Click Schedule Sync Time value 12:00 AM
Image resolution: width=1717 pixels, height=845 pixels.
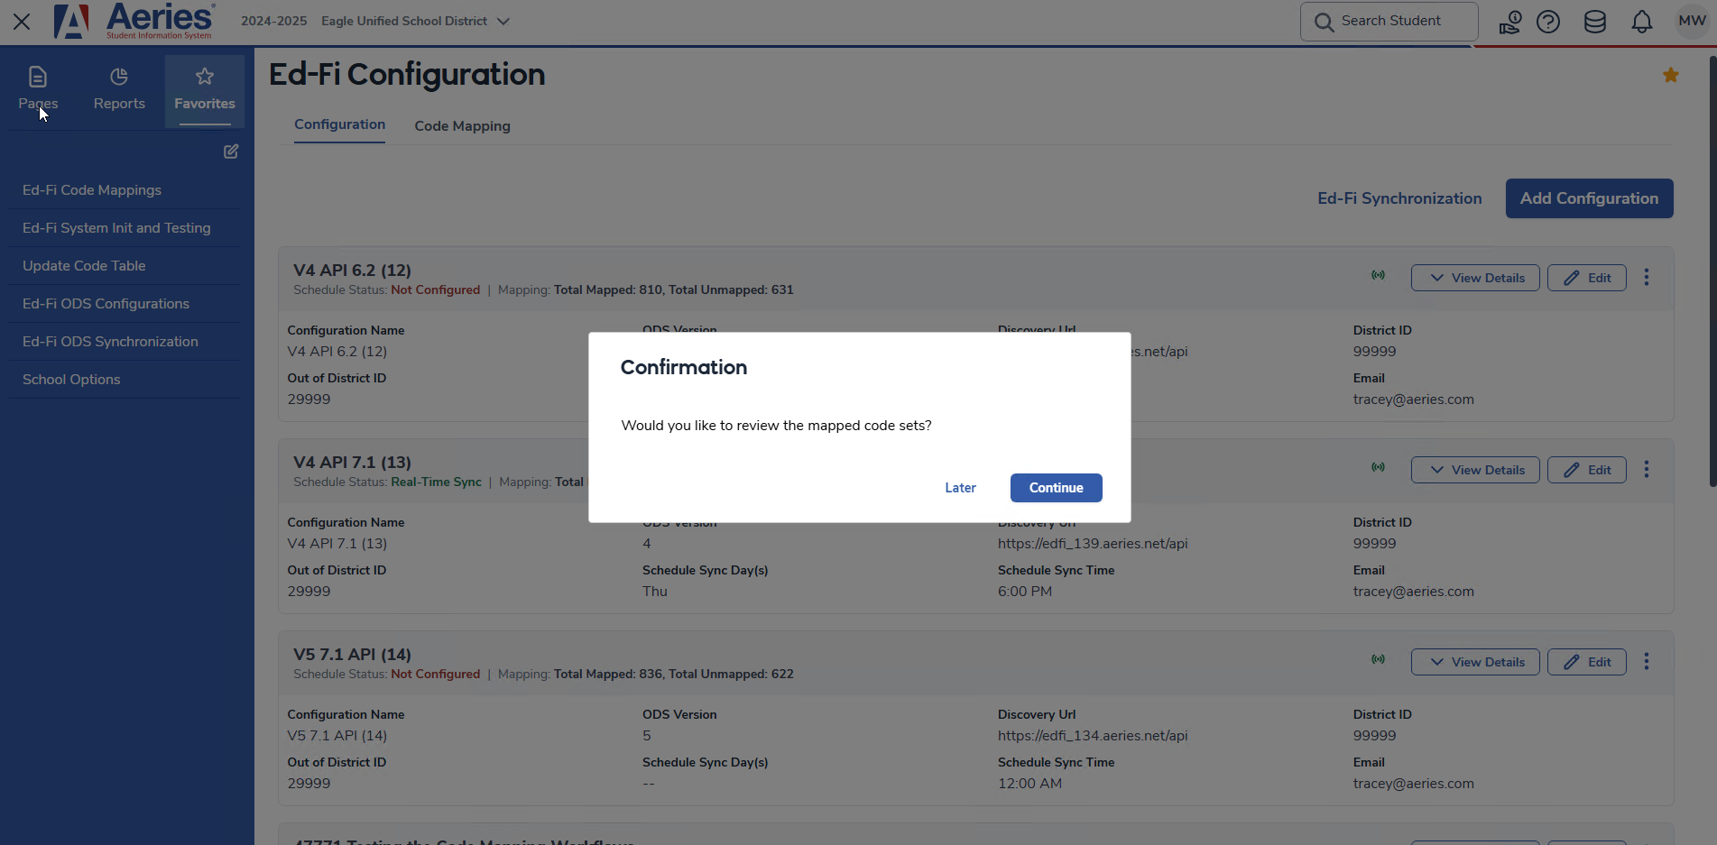1029,784
